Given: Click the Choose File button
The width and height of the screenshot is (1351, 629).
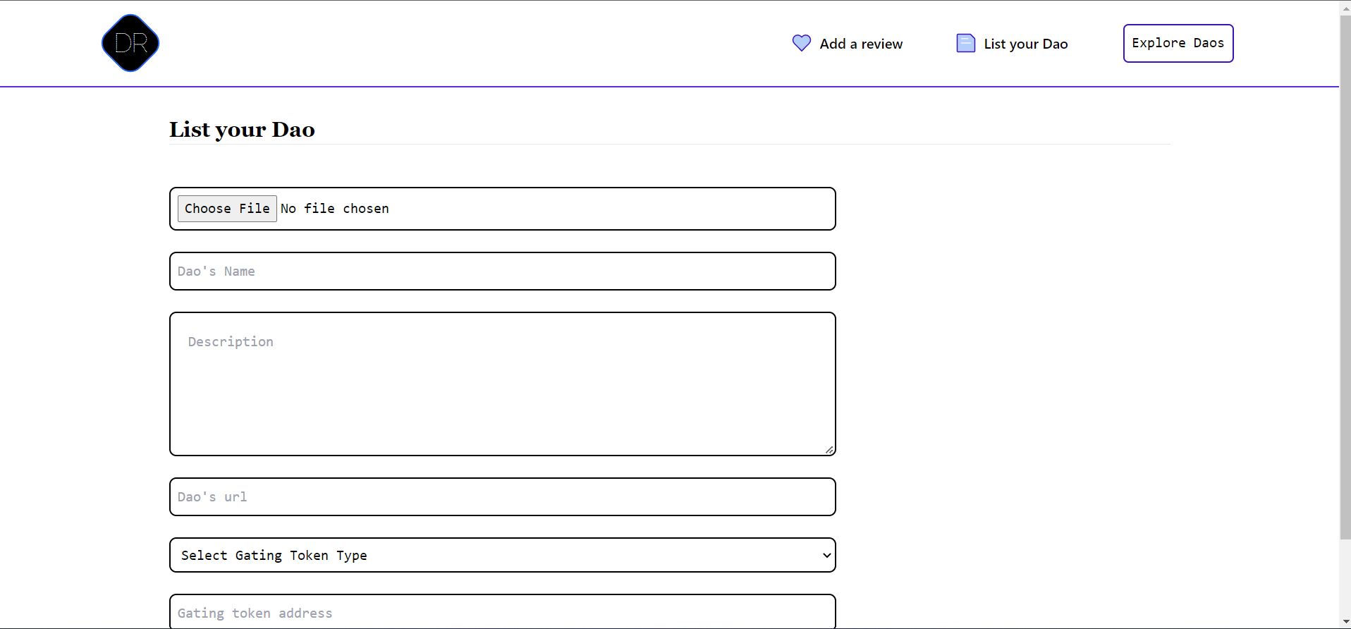Looking at the screenshot, I should click(227, 209).
